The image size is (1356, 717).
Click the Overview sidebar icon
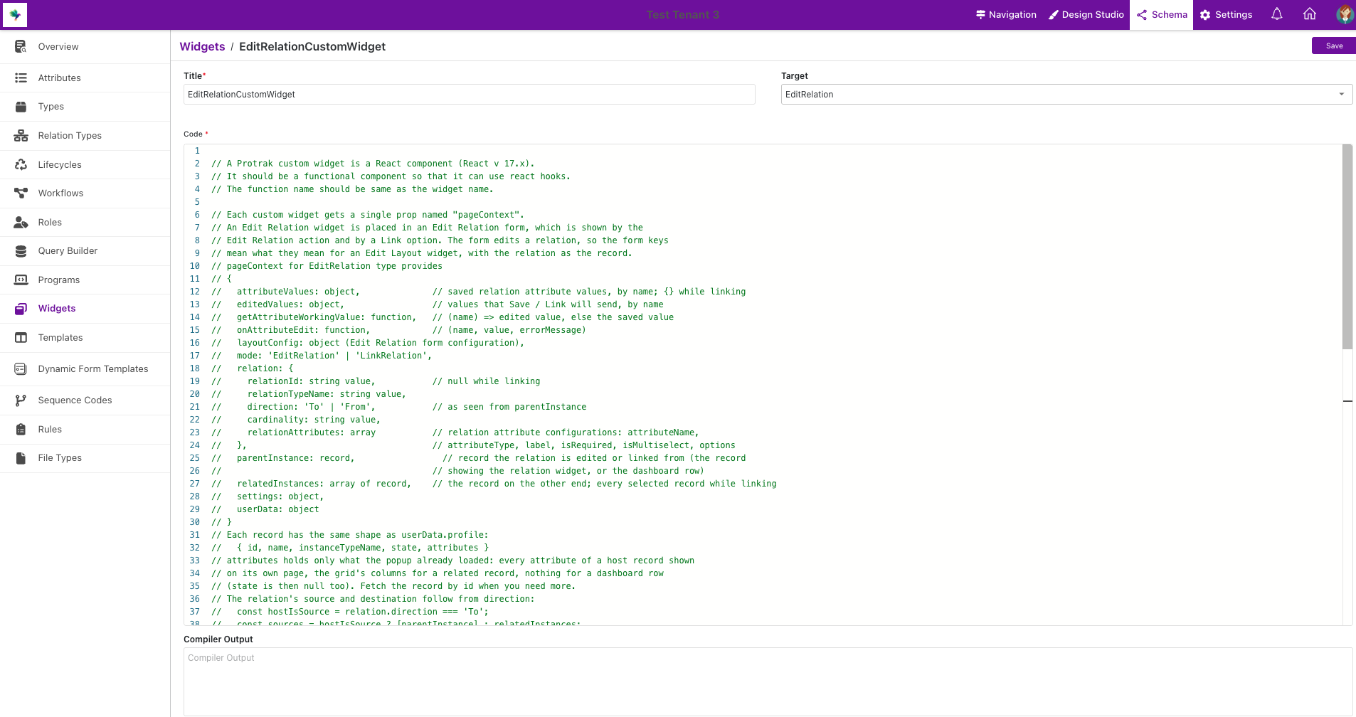tap(21, 47)
